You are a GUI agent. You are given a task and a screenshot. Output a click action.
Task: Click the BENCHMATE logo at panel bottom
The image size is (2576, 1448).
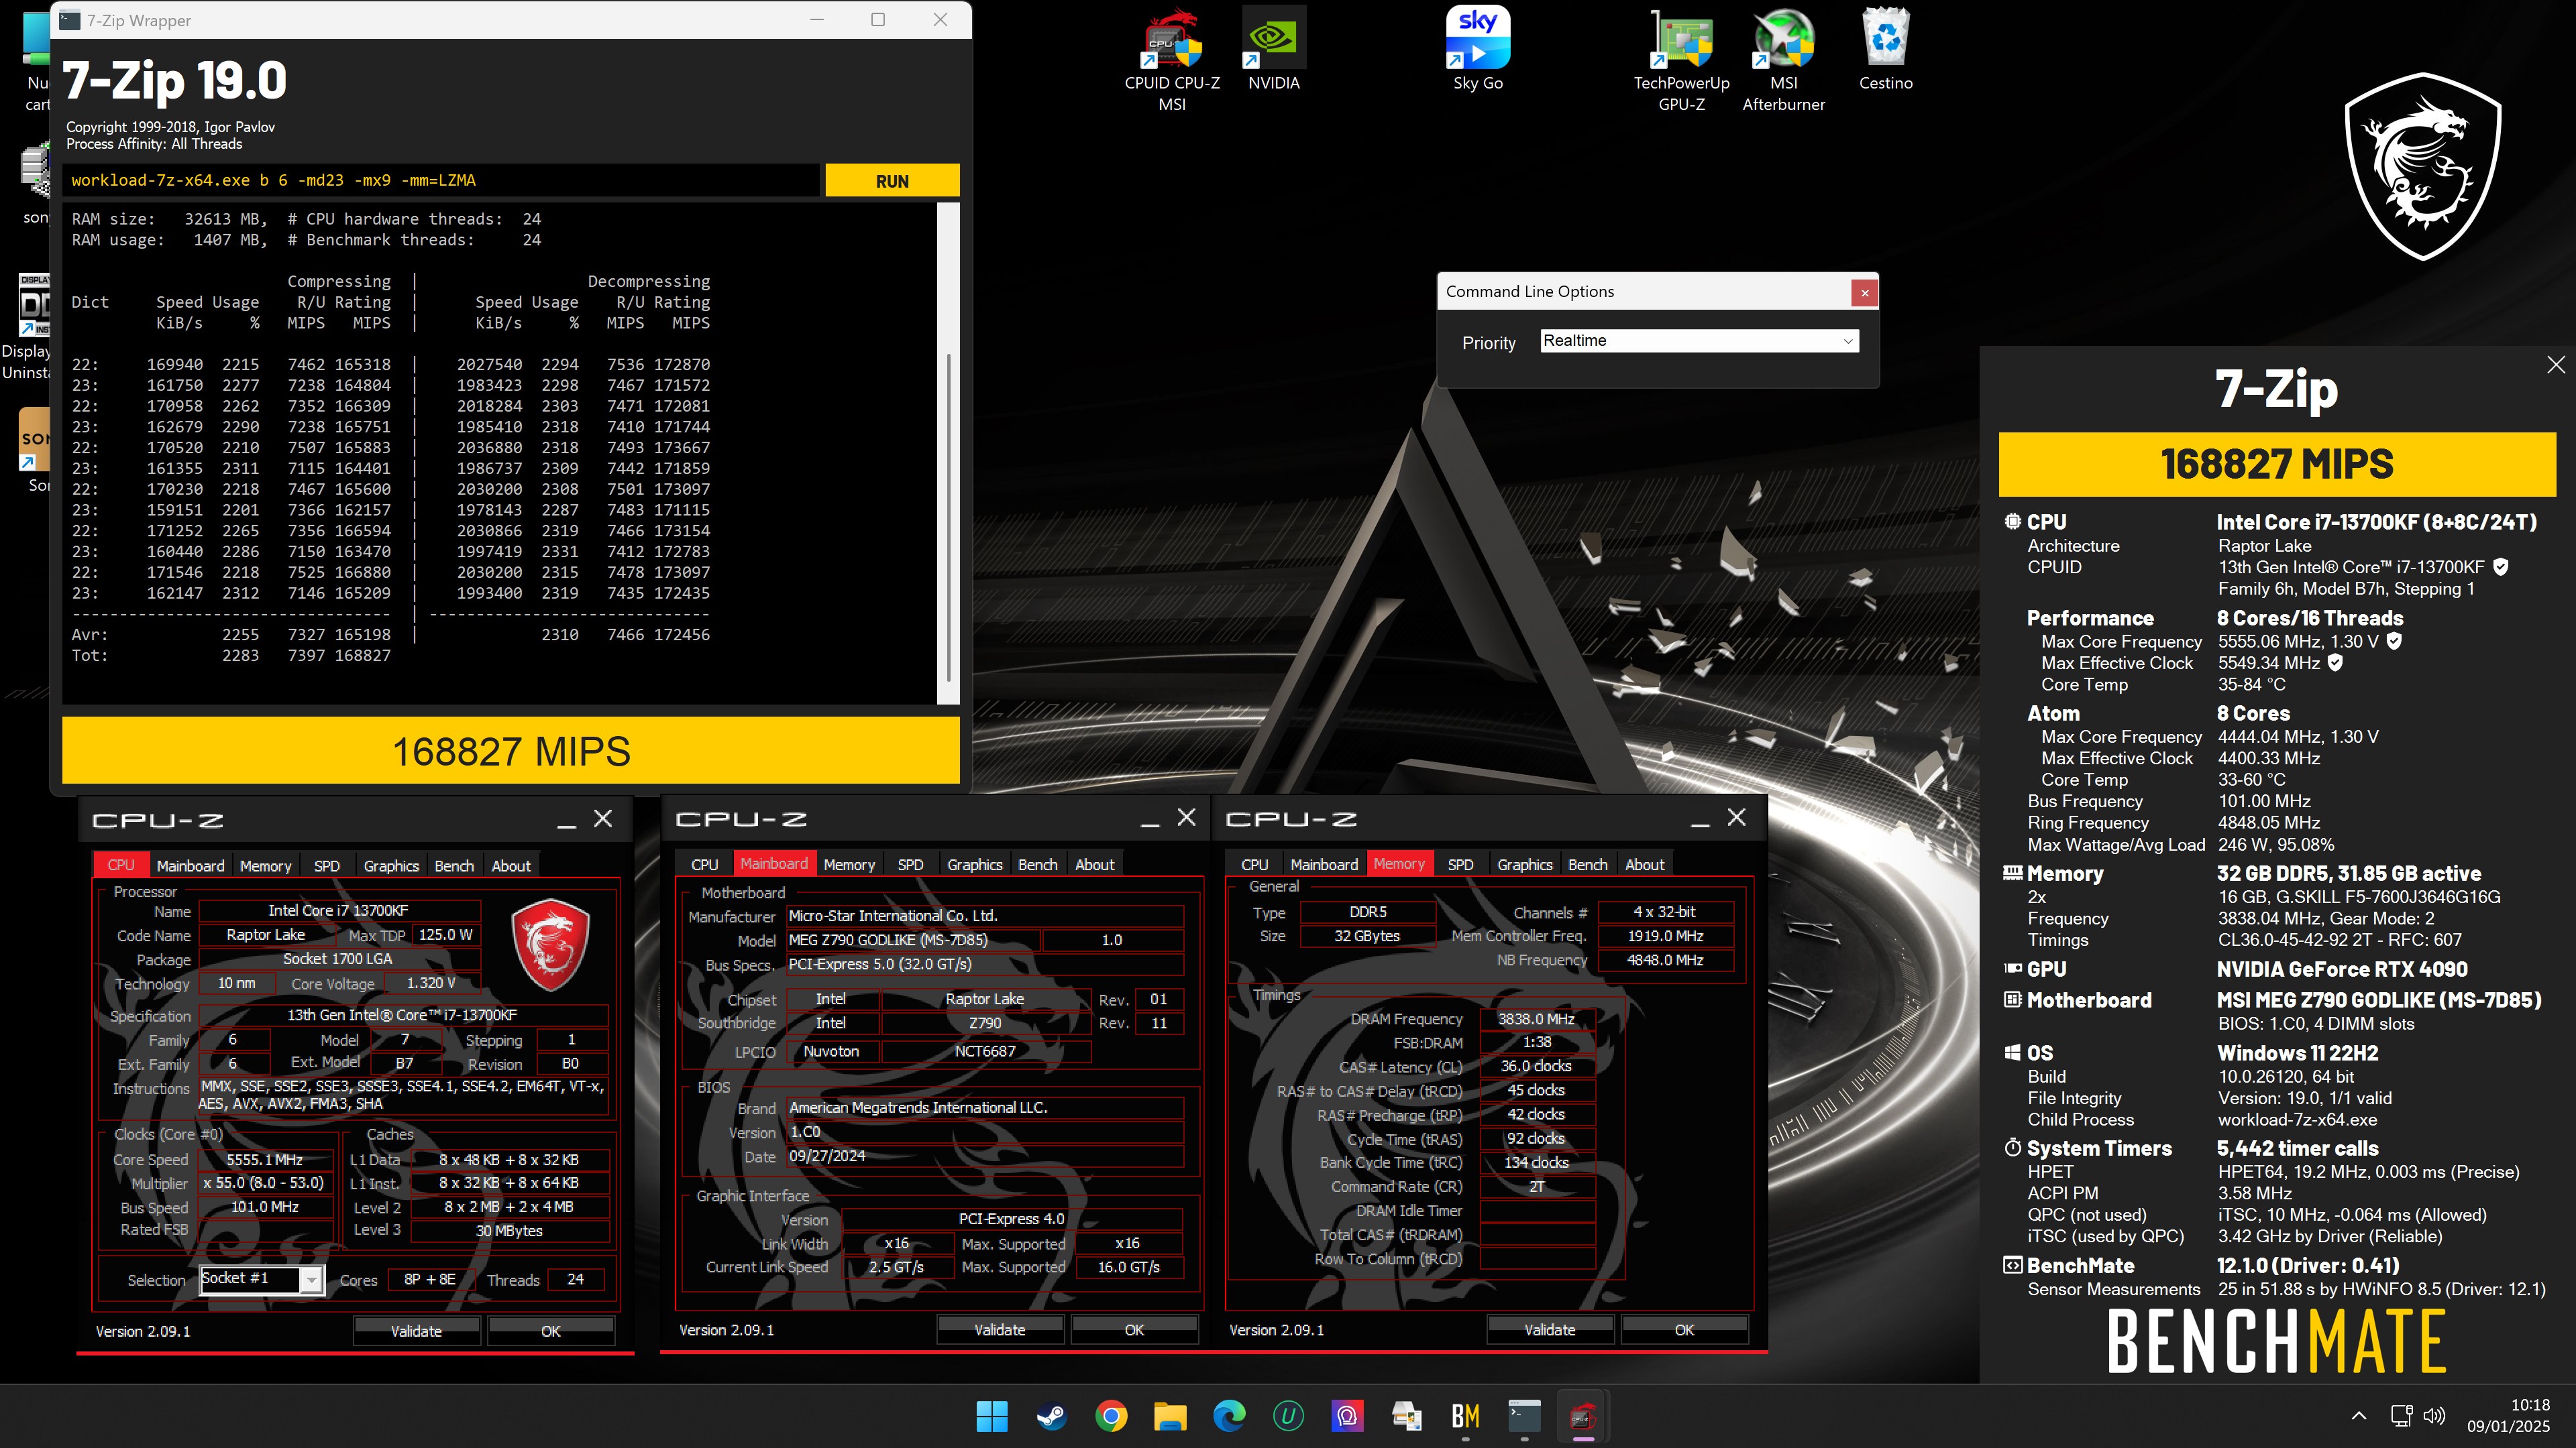pyautogui.click(x=2277, y=1341)
